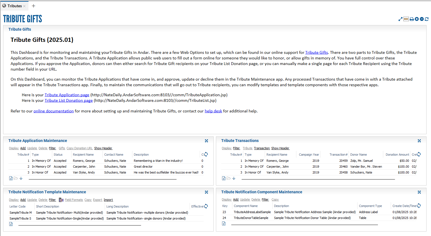This screenshot has height=236, width=431.
Task: Print the Tribute Gifts dashboard
Action: (412, 19)
